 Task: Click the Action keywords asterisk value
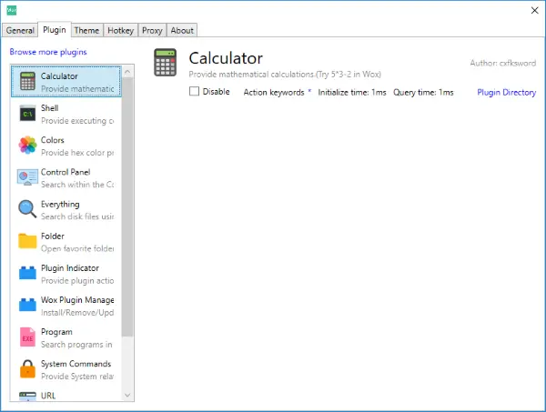coord(309,91)
